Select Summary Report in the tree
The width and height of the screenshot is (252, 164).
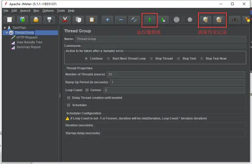[x=28, y=47]
